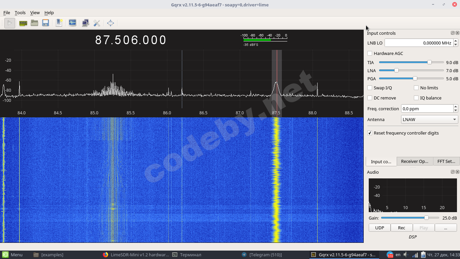Click the remote control computers icon
Image resolution: width=460 pixels, height=259 pixels.
coord(86,23)
